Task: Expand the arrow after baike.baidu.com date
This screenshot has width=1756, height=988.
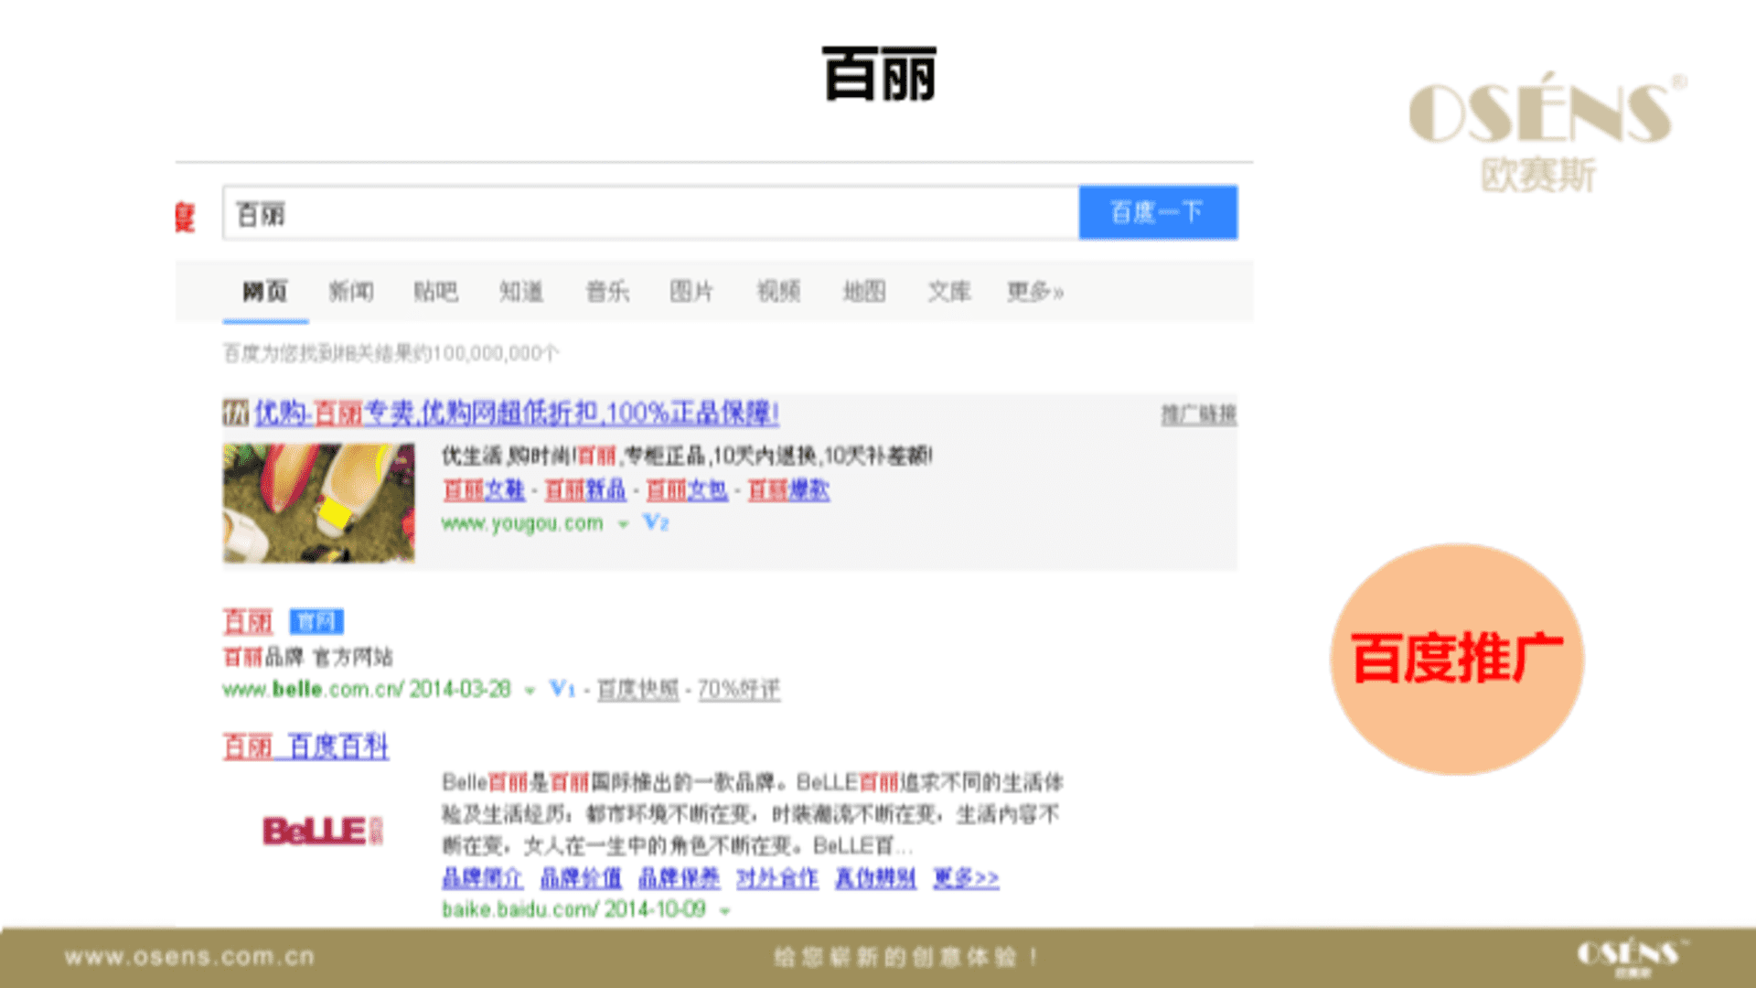Action: [x=725, y=911]
